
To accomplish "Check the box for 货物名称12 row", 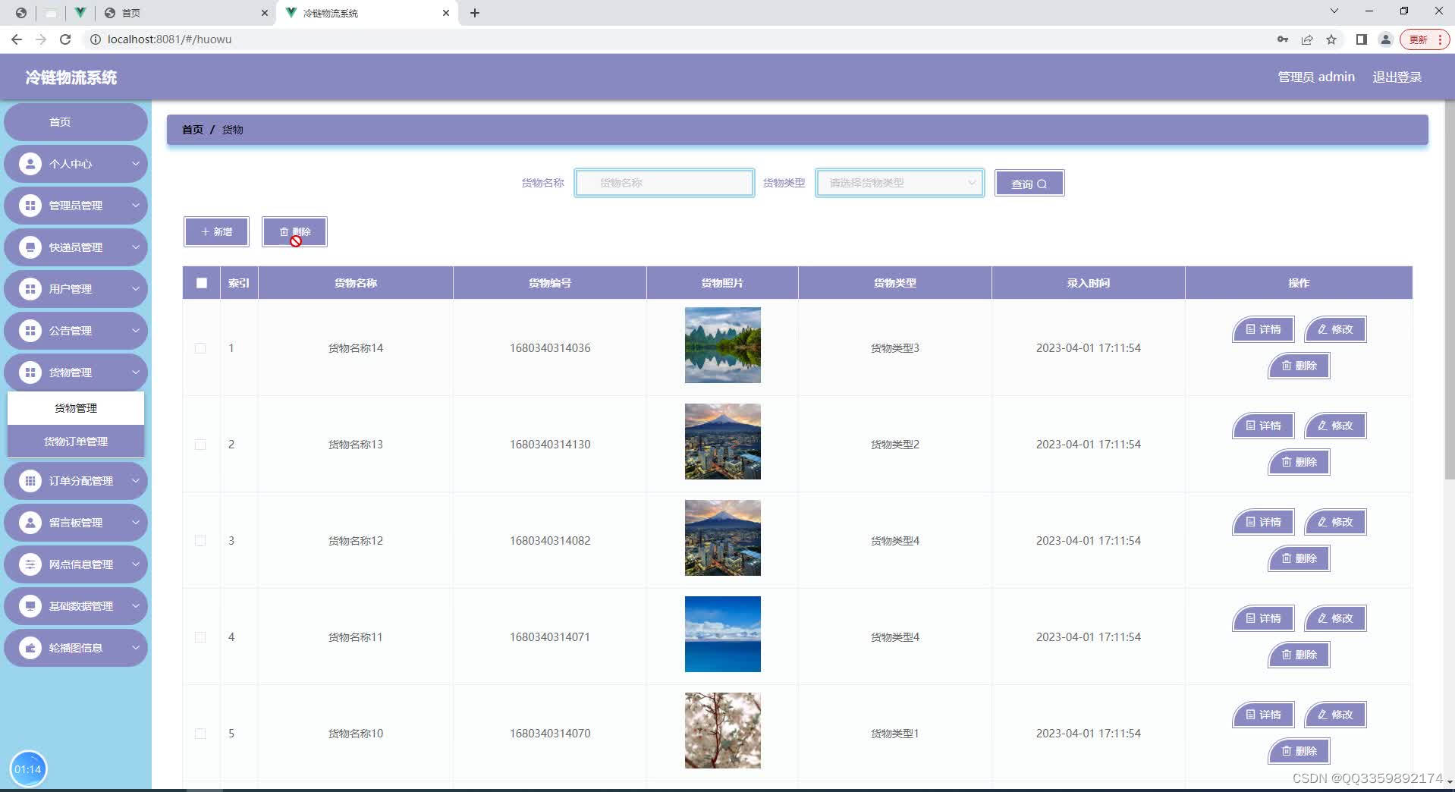I will pos(200,541).
